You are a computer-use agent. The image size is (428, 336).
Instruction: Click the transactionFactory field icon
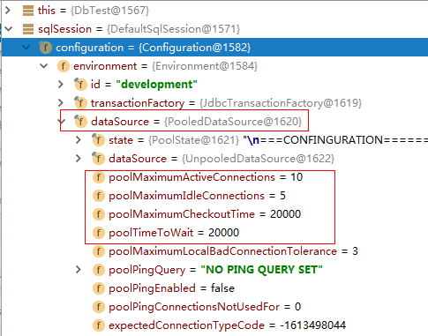tap(80, 103)
